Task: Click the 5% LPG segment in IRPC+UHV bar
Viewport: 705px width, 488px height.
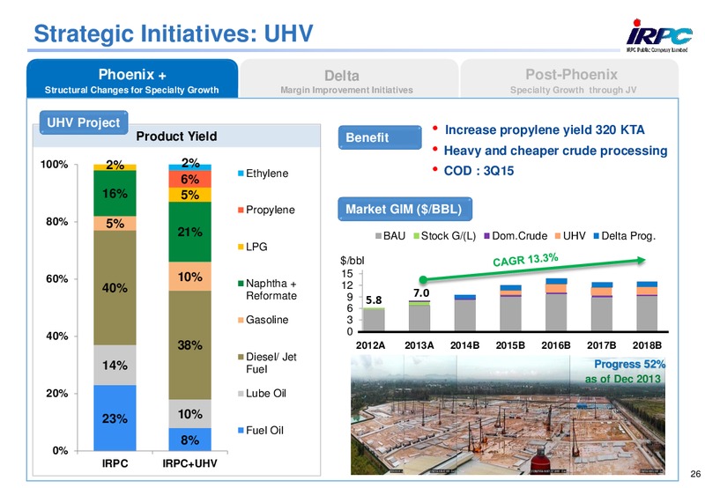Action: coord(189,195)
